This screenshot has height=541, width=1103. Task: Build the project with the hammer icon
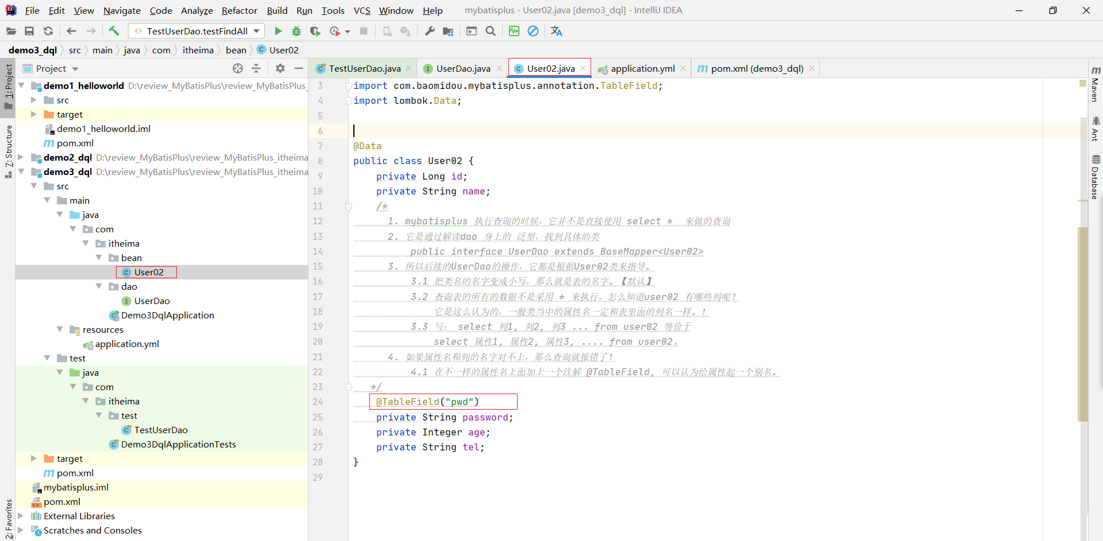(x=114, y=31)
